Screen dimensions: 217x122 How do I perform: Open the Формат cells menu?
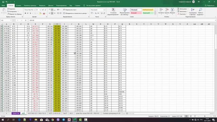[x=173, y=12]
